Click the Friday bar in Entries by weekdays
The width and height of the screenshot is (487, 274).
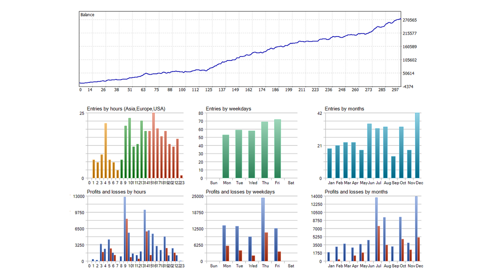(x=278, y=149)
